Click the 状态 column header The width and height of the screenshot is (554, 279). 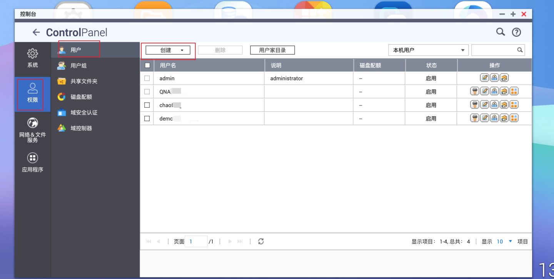click(431, 65)
